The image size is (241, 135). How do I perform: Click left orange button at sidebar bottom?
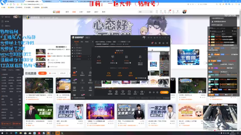(6, 124)
